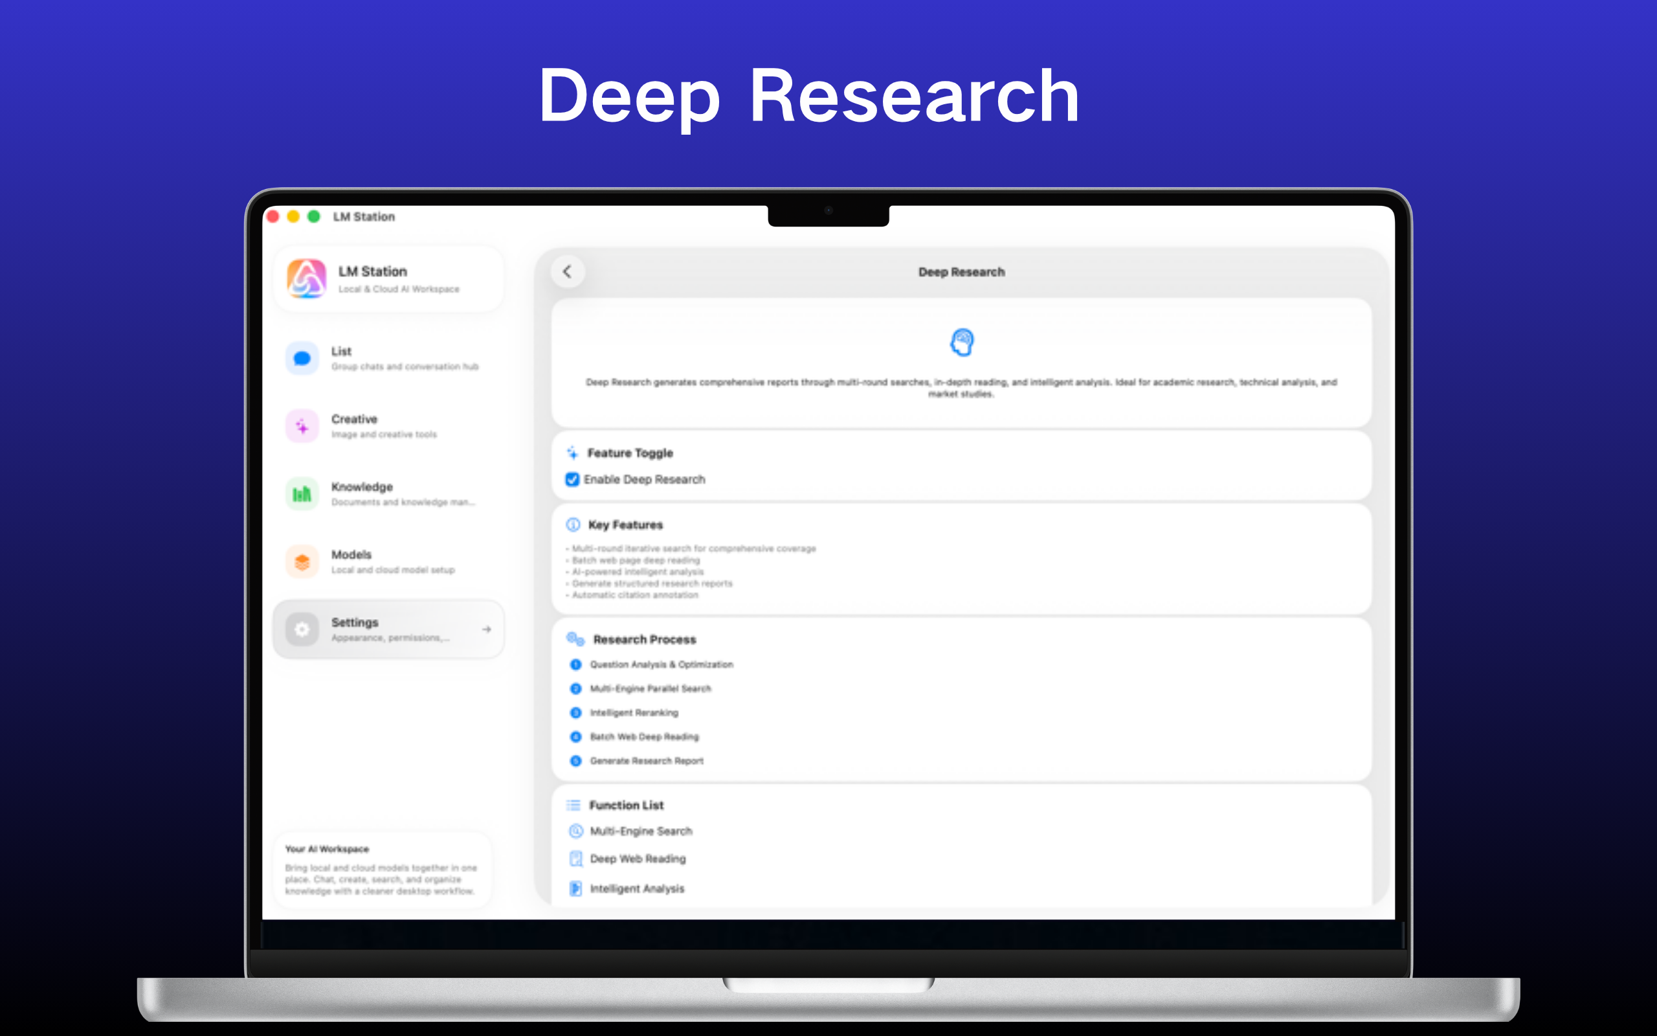The width and height of the screenshot is (1657, 1036).
Task: Select step 1 Question Analysis & Optimization
Action: point(661,664)
